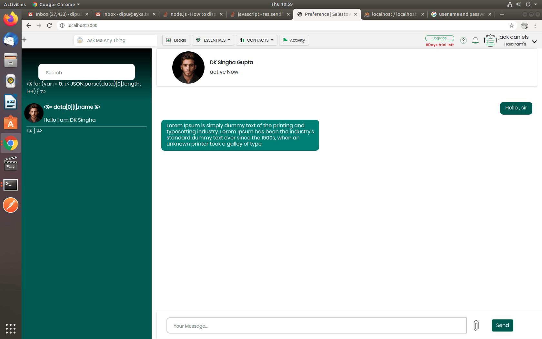Open the Google Chrome app menu in top bar

[x=56, y=4]
